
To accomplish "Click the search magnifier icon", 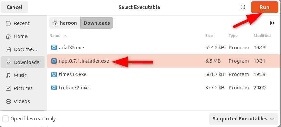I will 243,7.
